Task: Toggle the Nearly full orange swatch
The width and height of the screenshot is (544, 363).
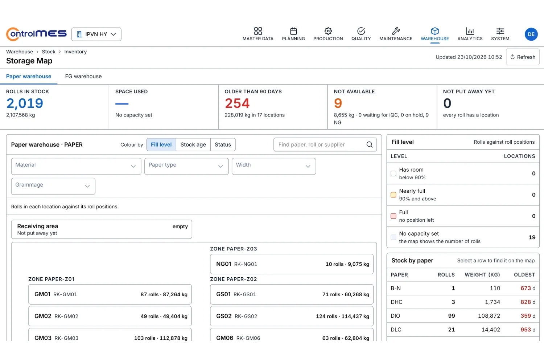Action: tap(393, 195)
